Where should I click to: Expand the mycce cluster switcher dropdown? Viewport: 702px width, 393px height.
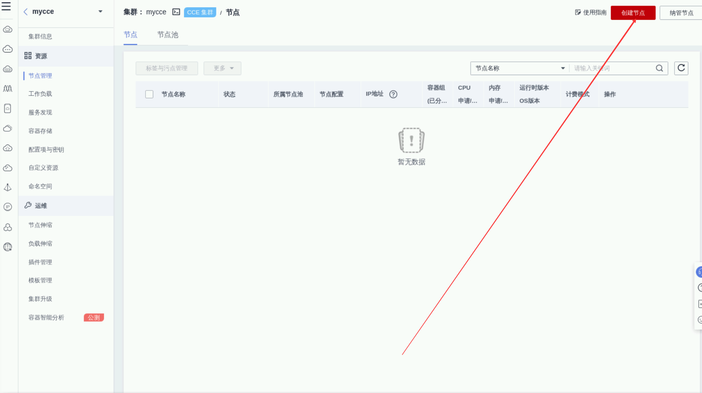pyautogui.click(x=100, y=12)
